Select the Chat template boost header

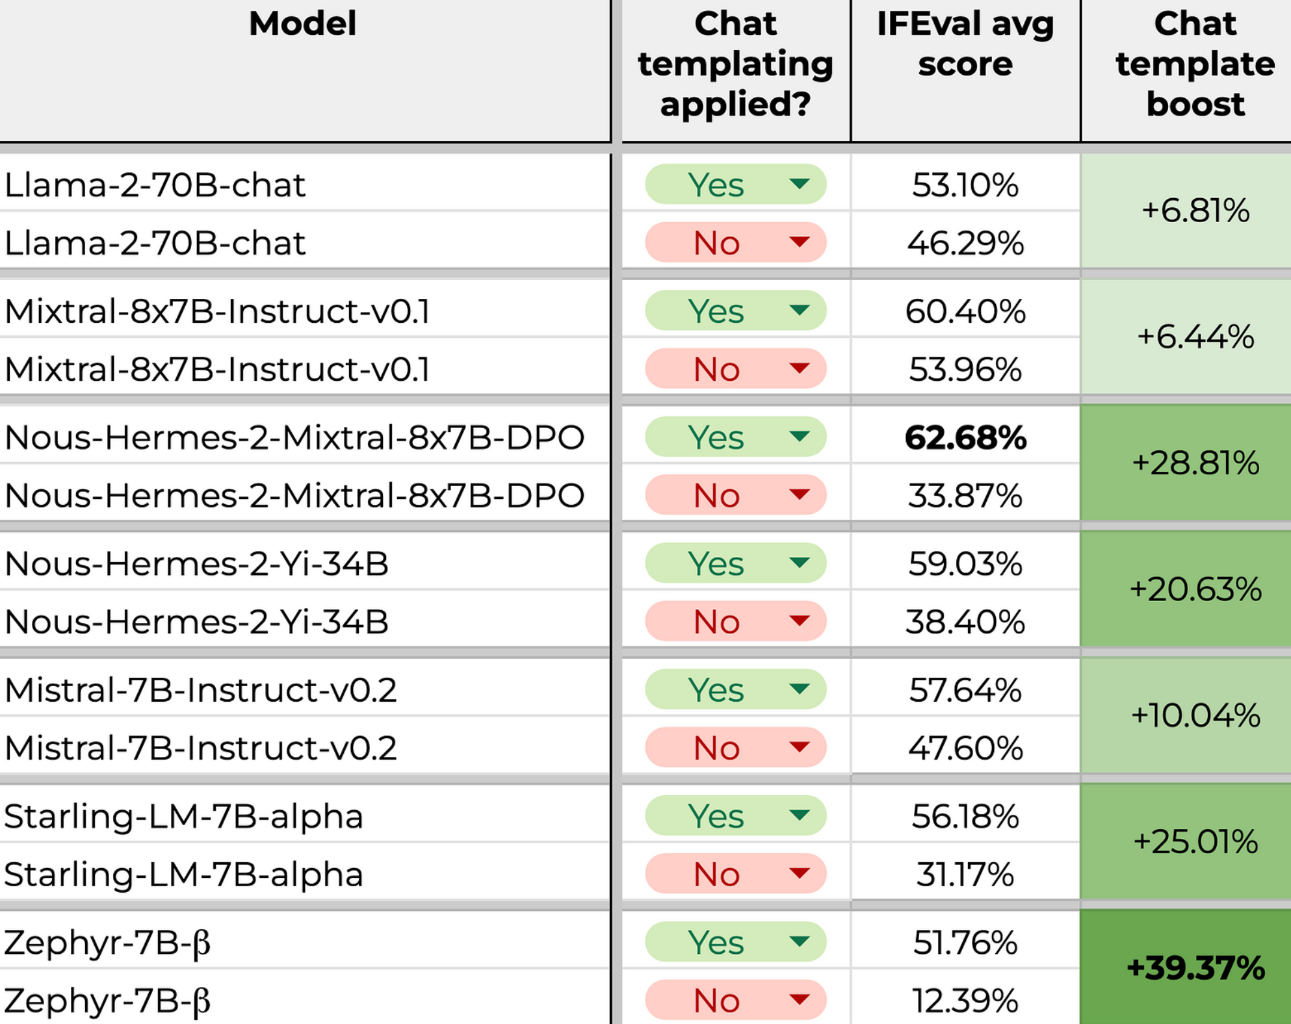click(x=1195, y=65)
